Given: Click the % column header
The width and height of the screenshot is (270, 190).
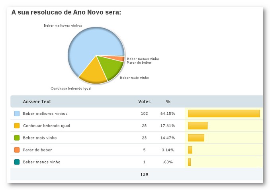Looking at the screenshot, I should (168, 102).
